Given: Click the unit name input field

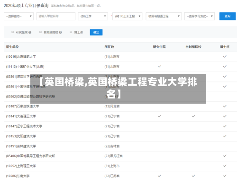Looking at the screenshot, I should 56,16.
